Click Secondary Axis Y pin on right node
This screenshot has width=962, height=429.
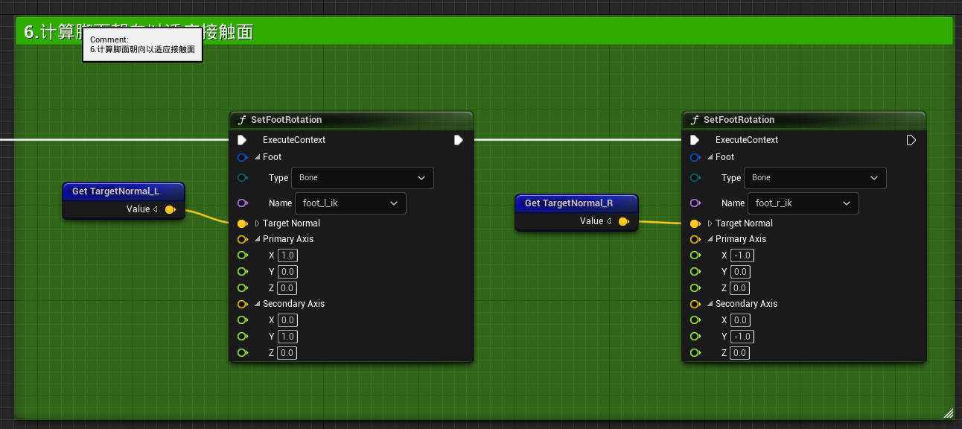coord(695,337)
